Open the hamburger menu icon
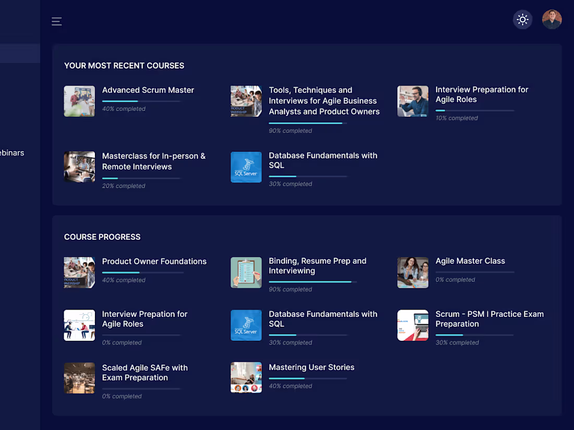Image resolution: width=574 pixels, height=430 pixels. coord(56,21)
